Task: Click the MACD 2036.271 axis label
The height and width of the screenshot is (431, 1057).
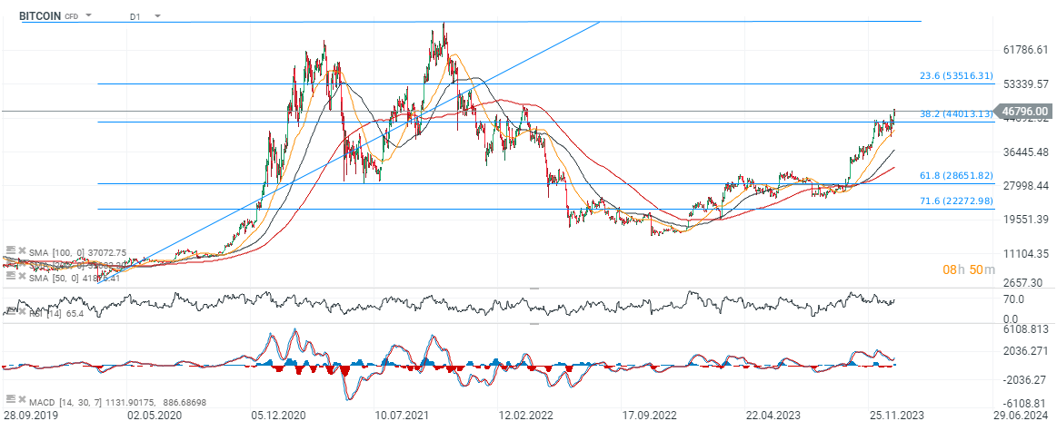Action: tap(1025, 351)
